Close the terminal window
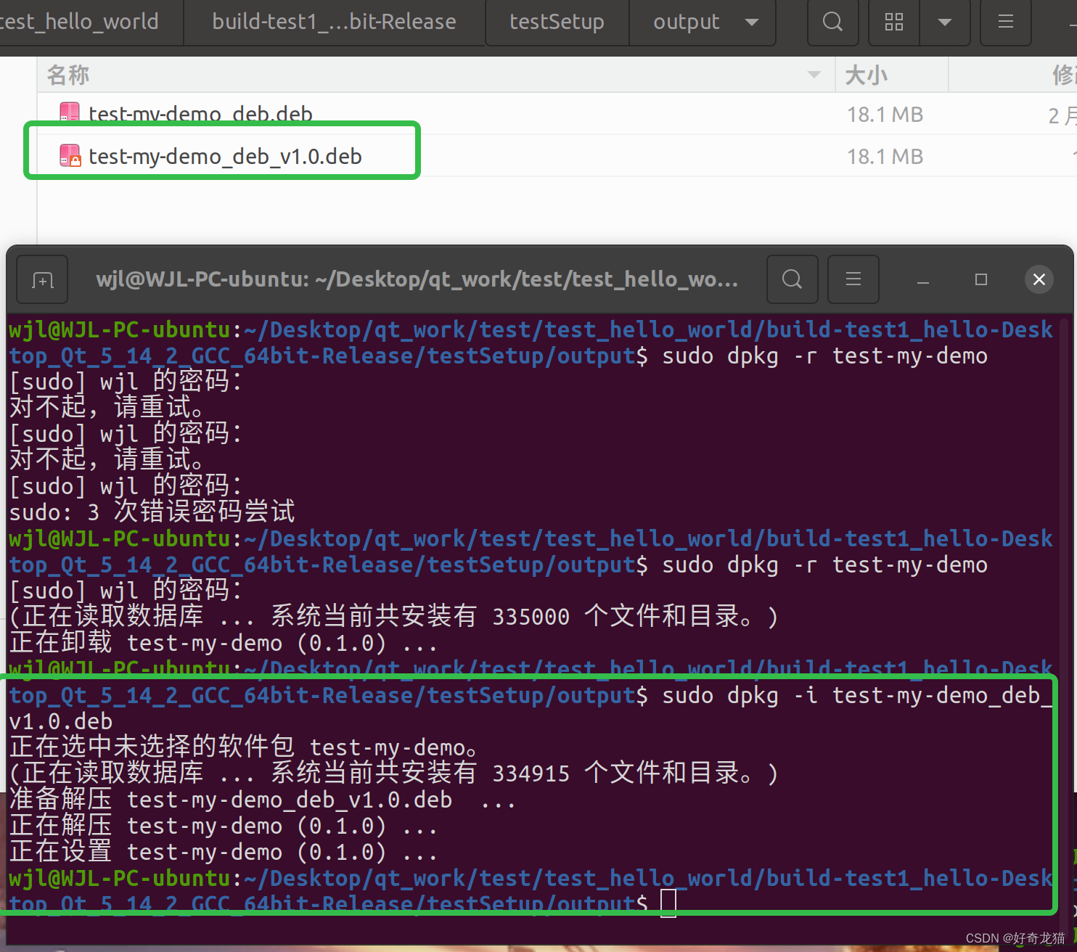 pyautogui.click(x=1039, y=279)
